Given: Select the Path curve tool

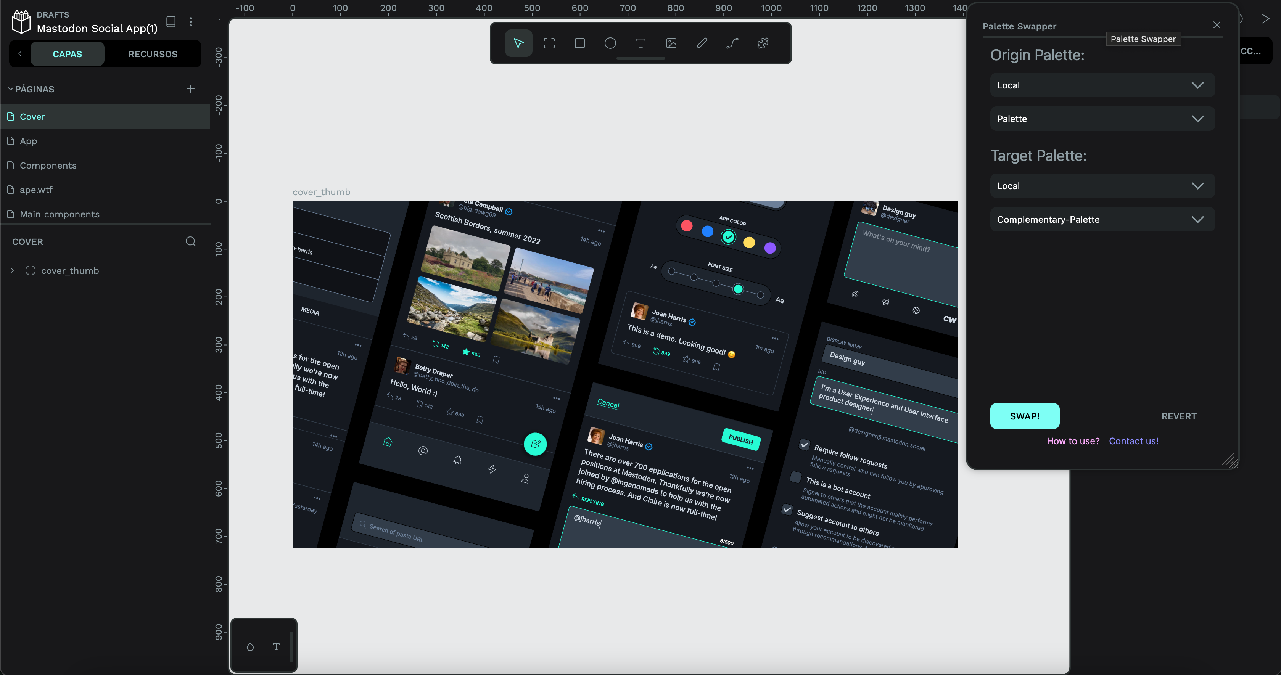Looking at the screenshot, I should pyautogui.click(x=732, y=43).
